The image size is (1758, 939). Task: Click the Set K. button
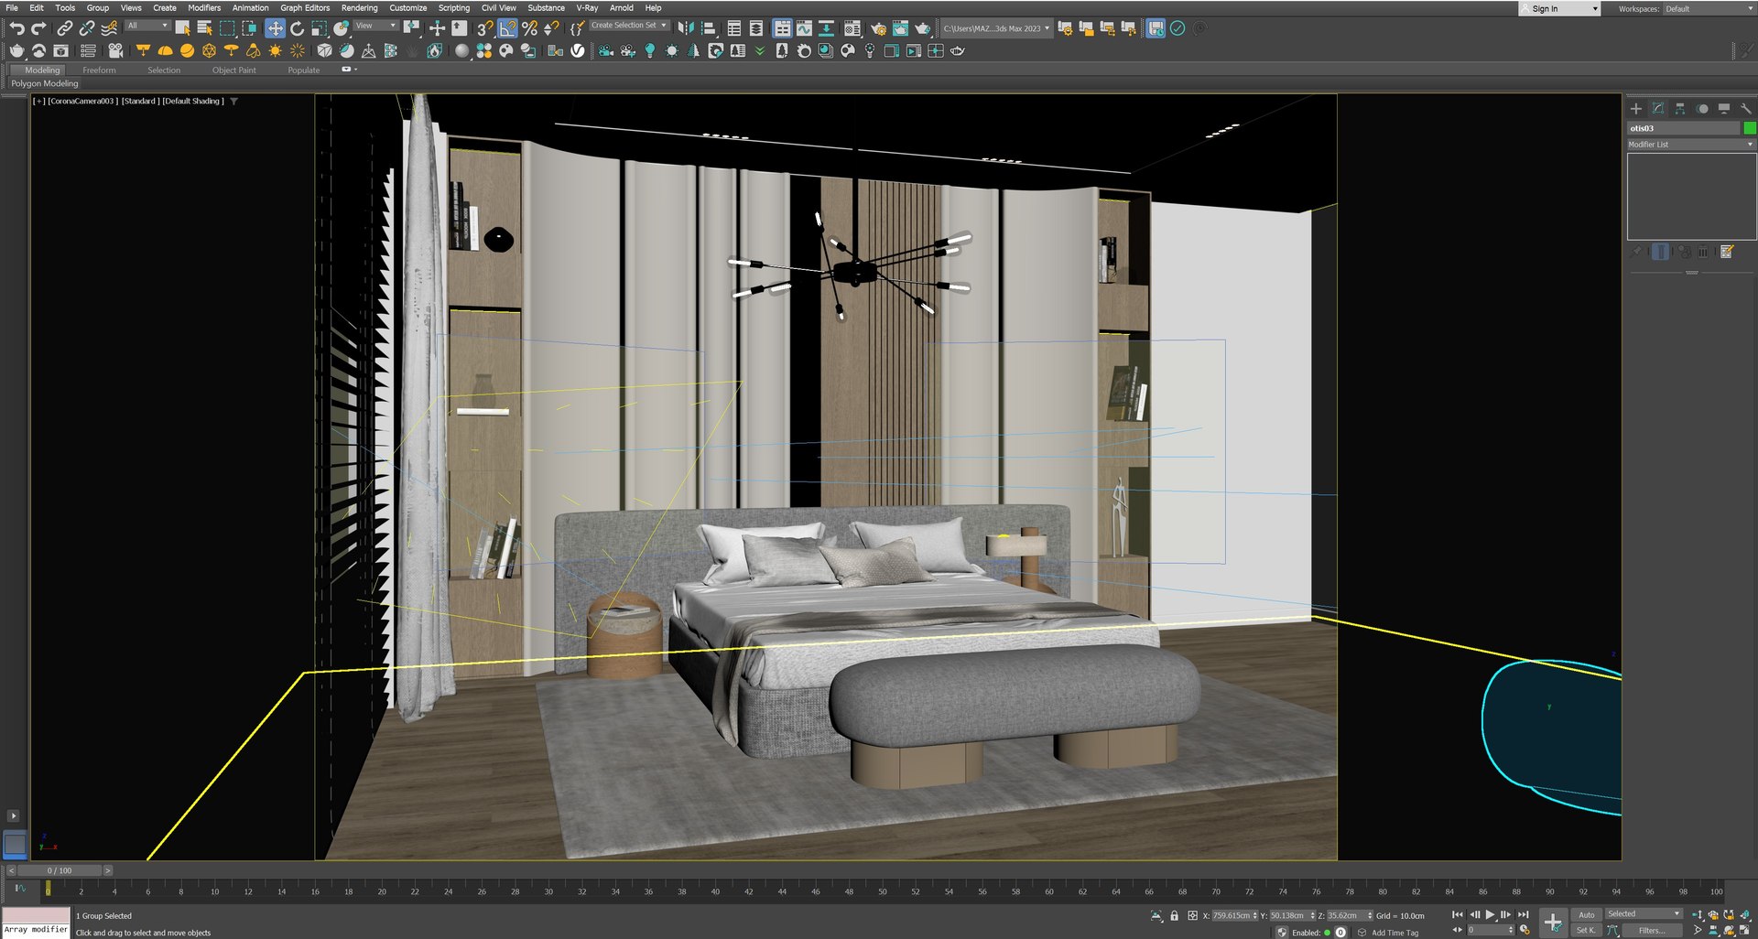pyautogui.click(x=1586, y=930)
